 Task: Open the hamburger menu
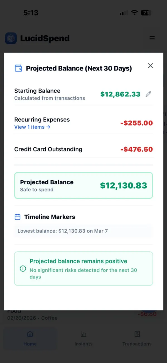tap(152, 38)
